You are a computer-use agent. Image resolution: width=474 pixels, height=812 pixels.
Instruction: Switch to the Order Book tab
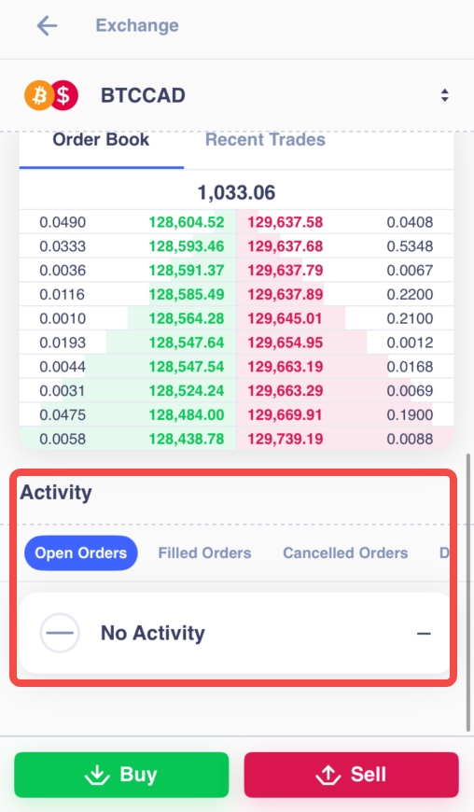click(x=101, y=140)
